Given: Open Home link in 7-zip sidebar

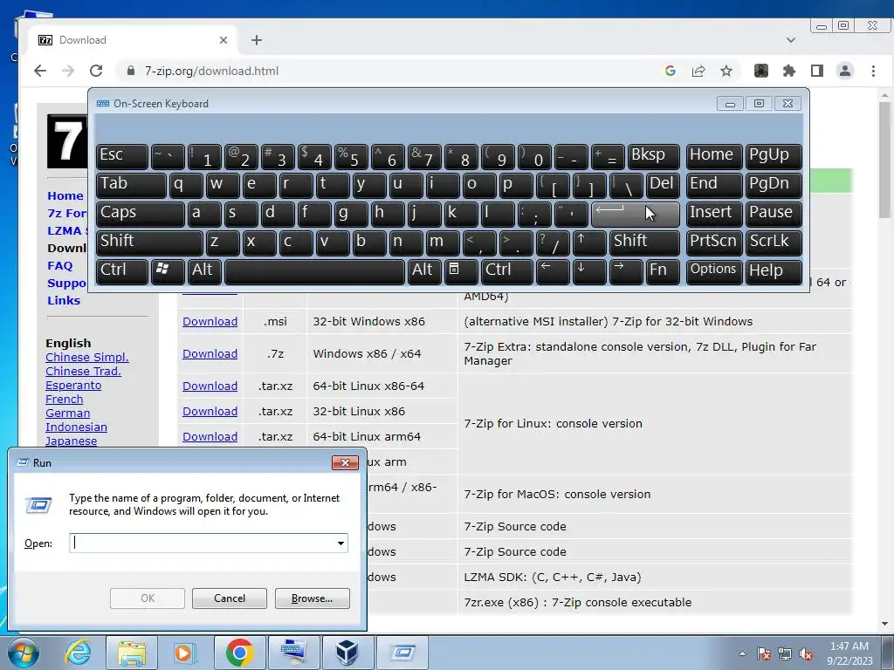Looking at the screenshot, I should tap(65, 196).
